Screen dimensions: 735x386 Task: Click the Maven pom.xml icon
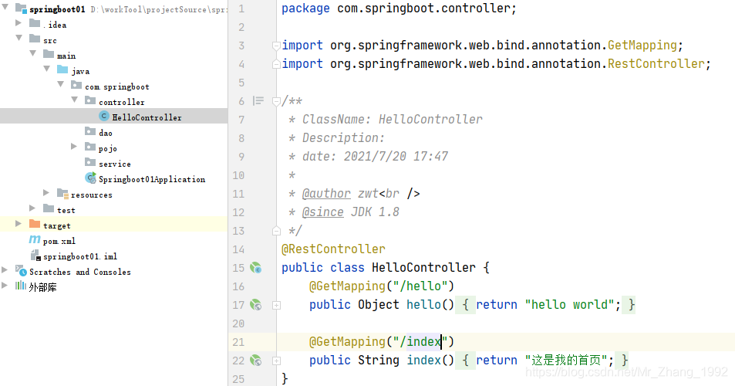[x=35, y=239]
